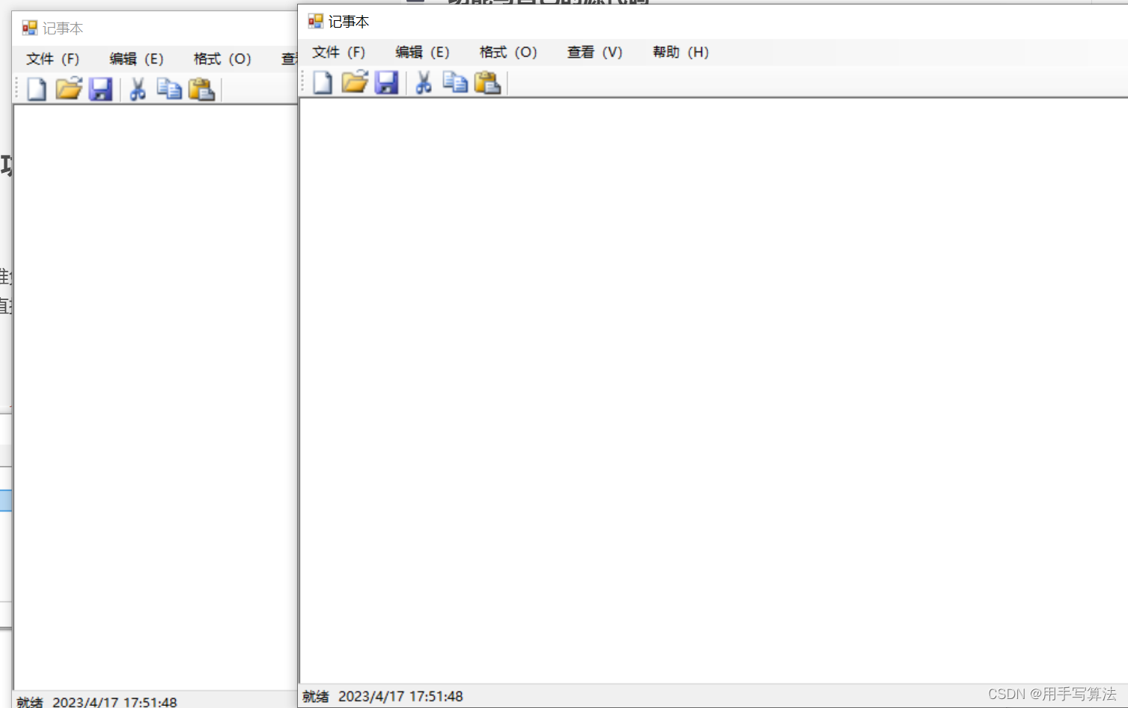Select the Copy icon on the toolbar
The width and height of the screenshot is (1128, 708).
coord(455,82)
